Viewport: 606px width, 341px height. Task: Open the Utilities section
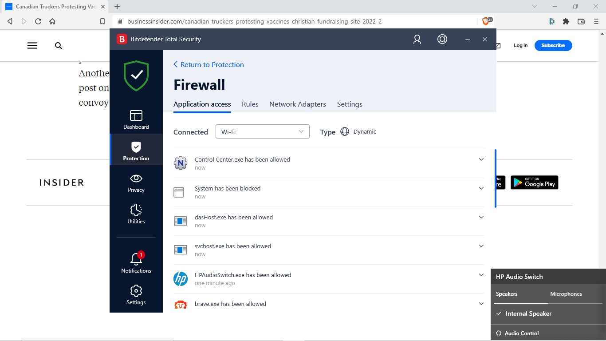click(x=136, y=214)
